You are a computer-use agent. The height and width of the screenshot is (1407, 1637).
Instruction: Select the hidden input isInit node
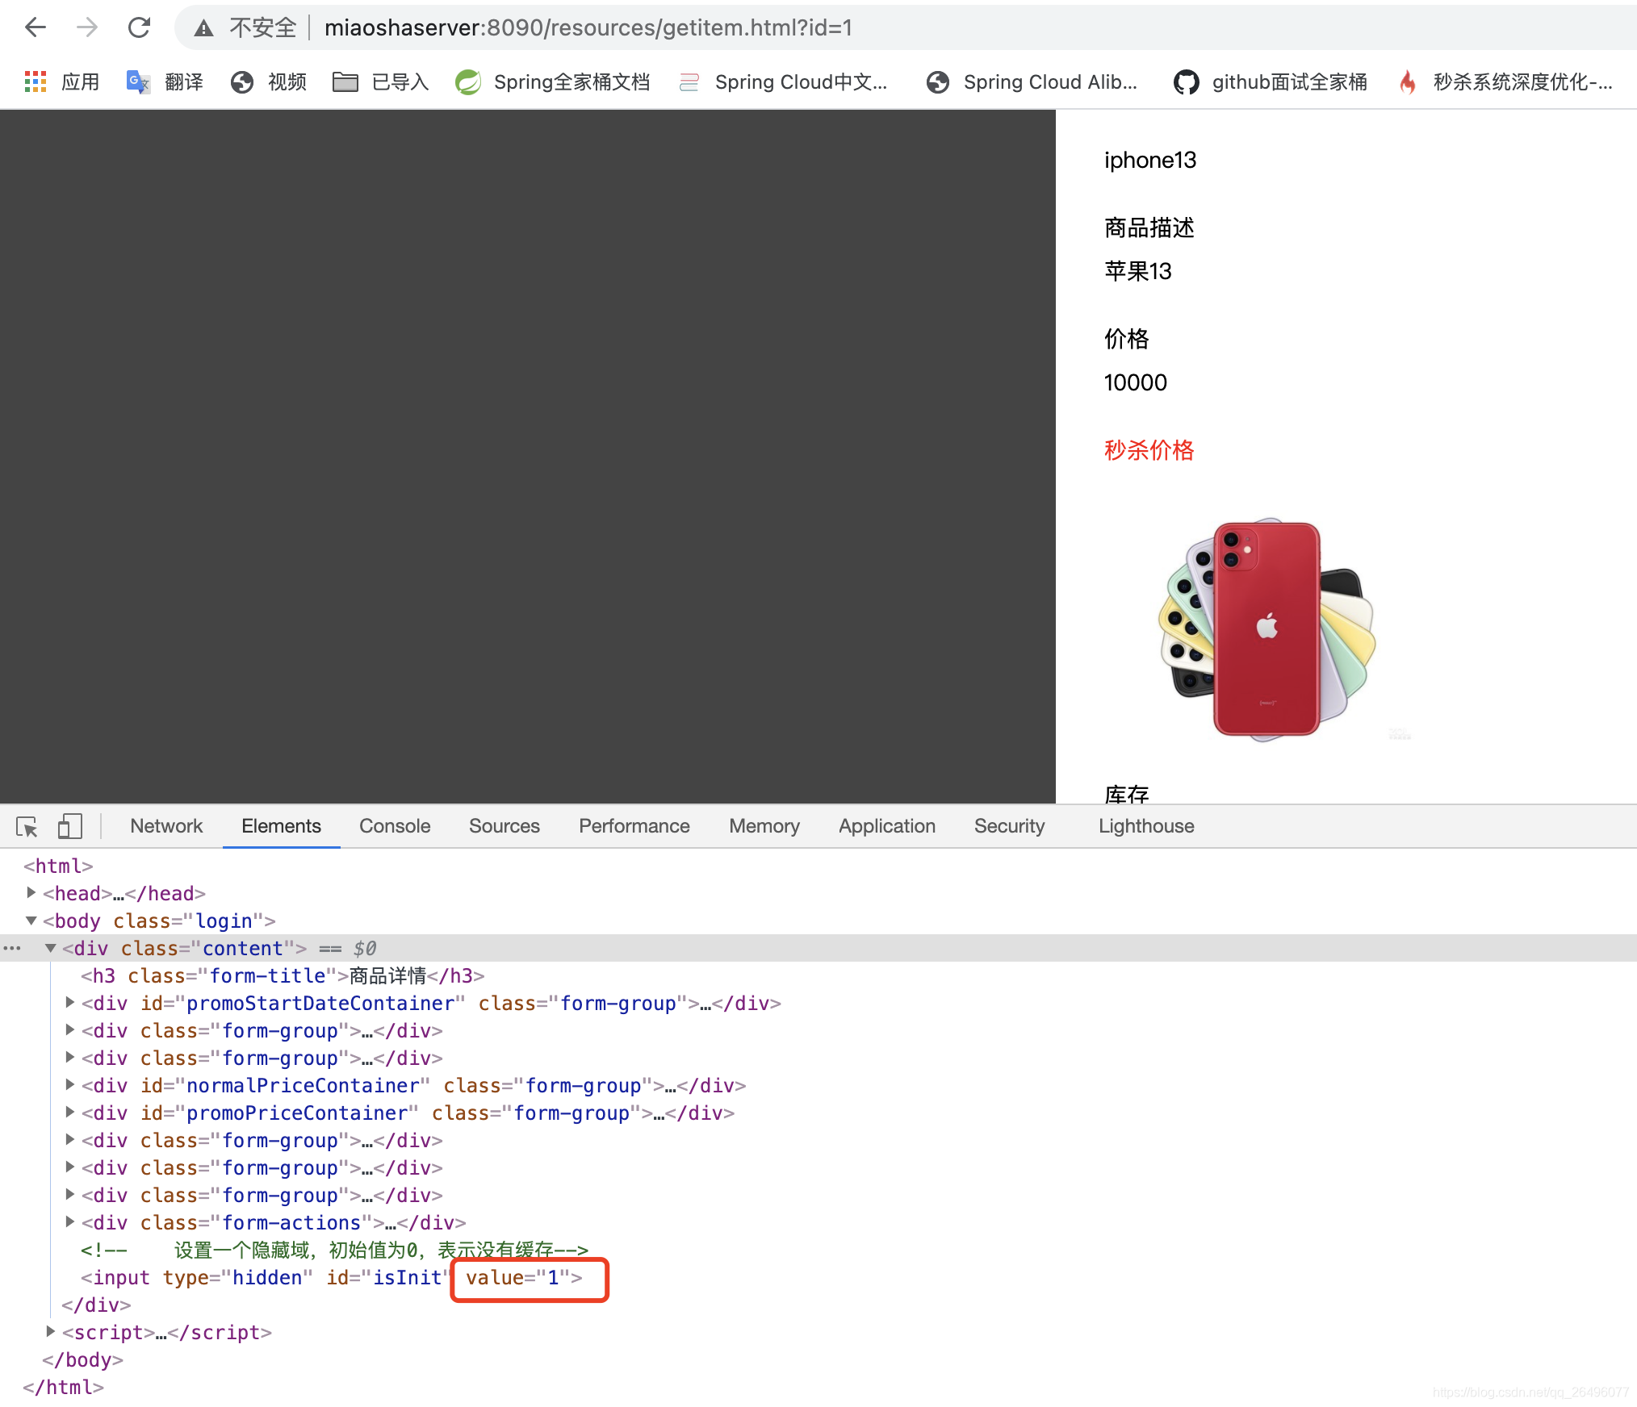coord(331,1277)
